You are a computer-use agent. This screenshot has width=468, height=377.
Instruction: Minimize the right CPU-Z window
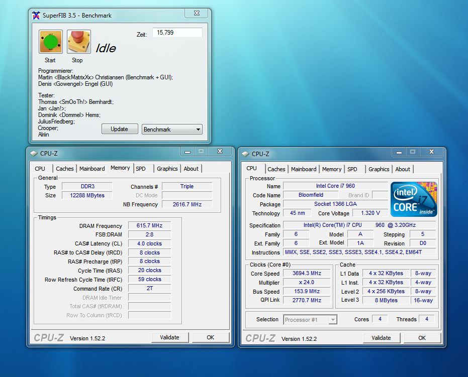pyautogui.click(x=399, y=152)
